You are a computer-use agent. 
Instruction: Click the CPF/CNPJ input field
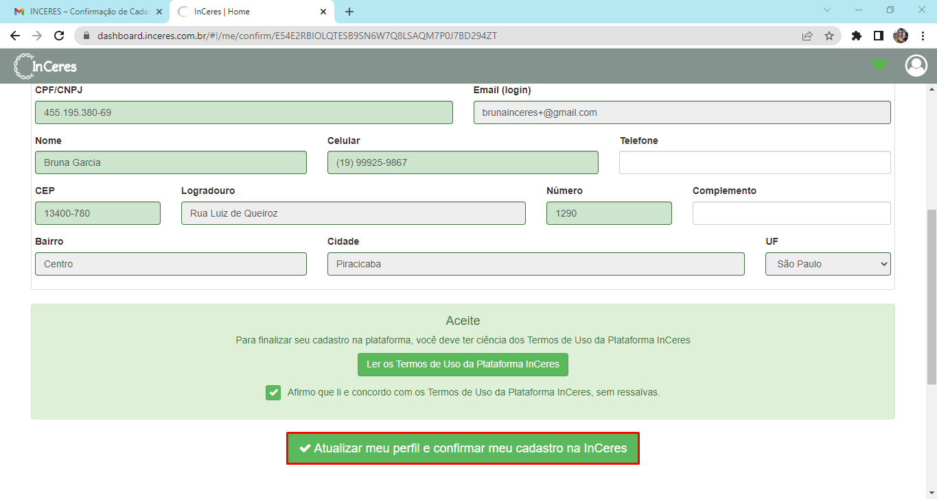244,112
